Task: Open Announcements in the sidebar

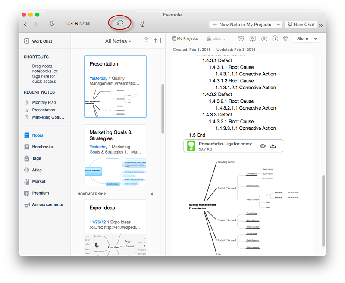Action: point(47,204)
